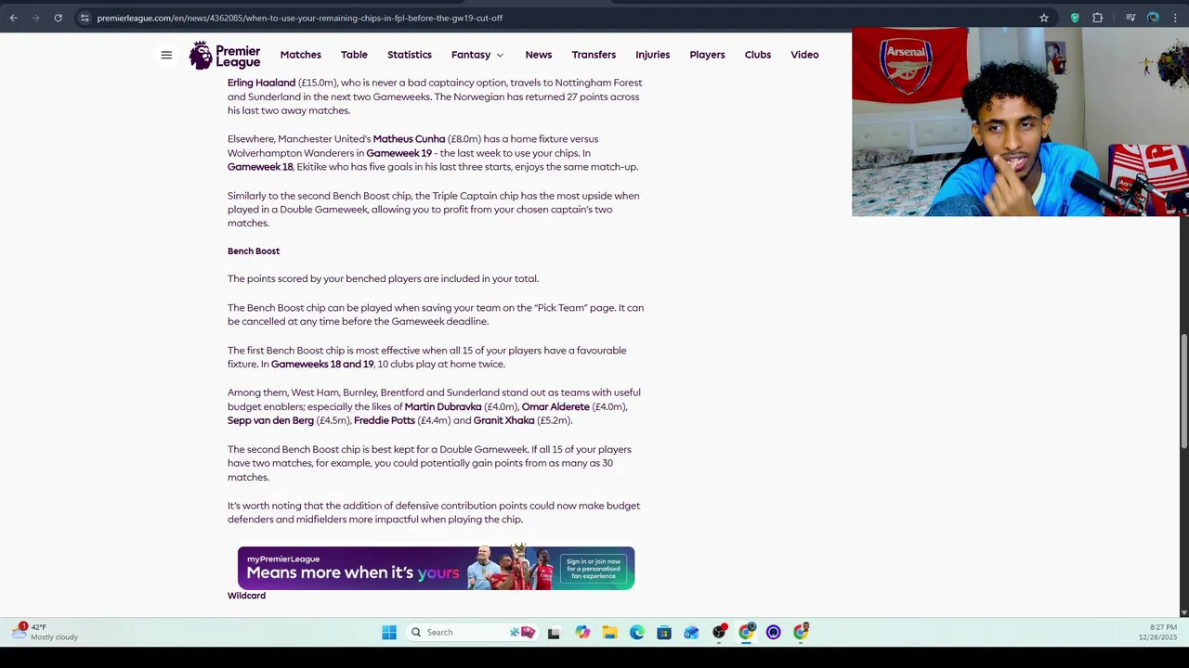Open the Extensions puzzle-piece menu
The width and height of the screenshot is (1189, 668).
click(1098, 18)
